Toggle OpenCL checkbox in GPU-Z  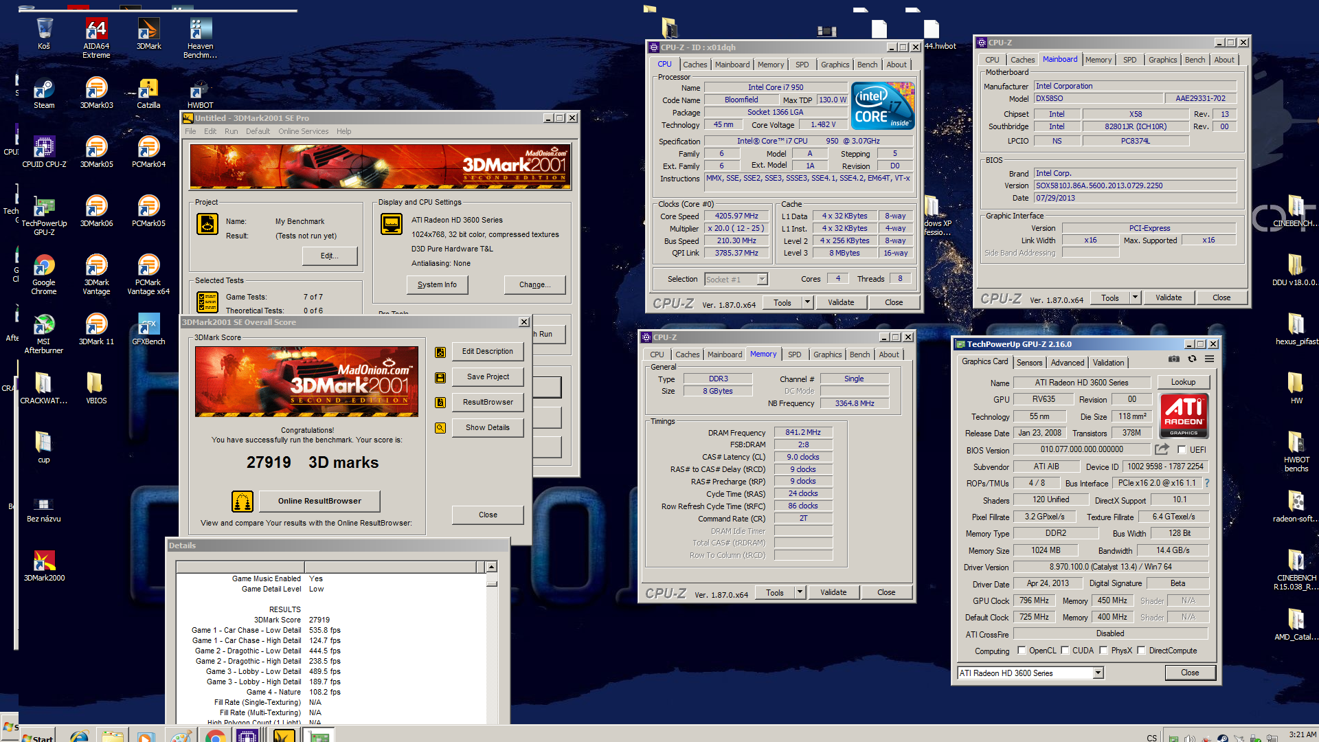1022,651
